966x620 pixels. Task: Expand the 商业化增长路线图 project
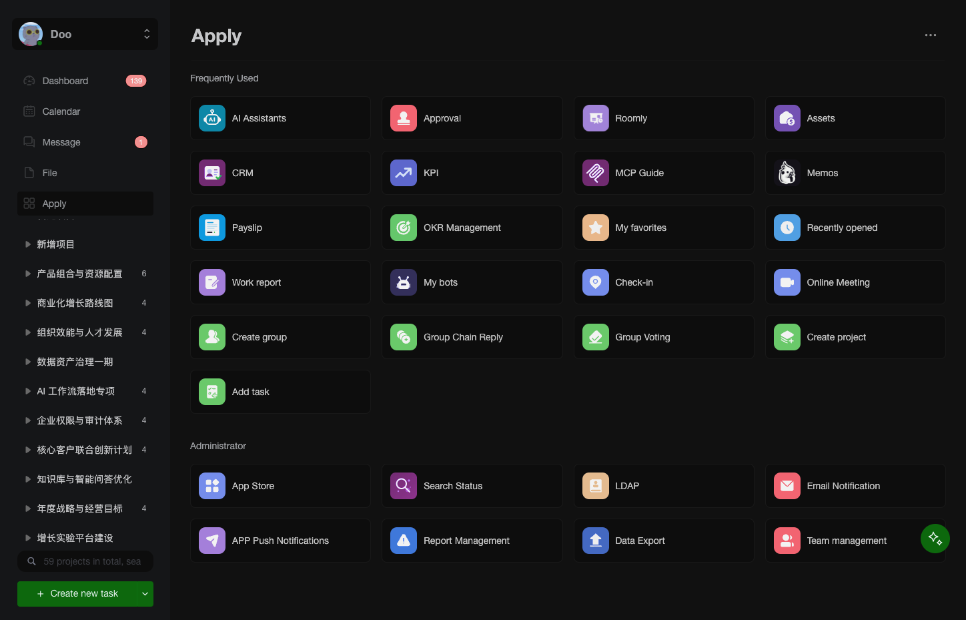click(x=28, y=303)
